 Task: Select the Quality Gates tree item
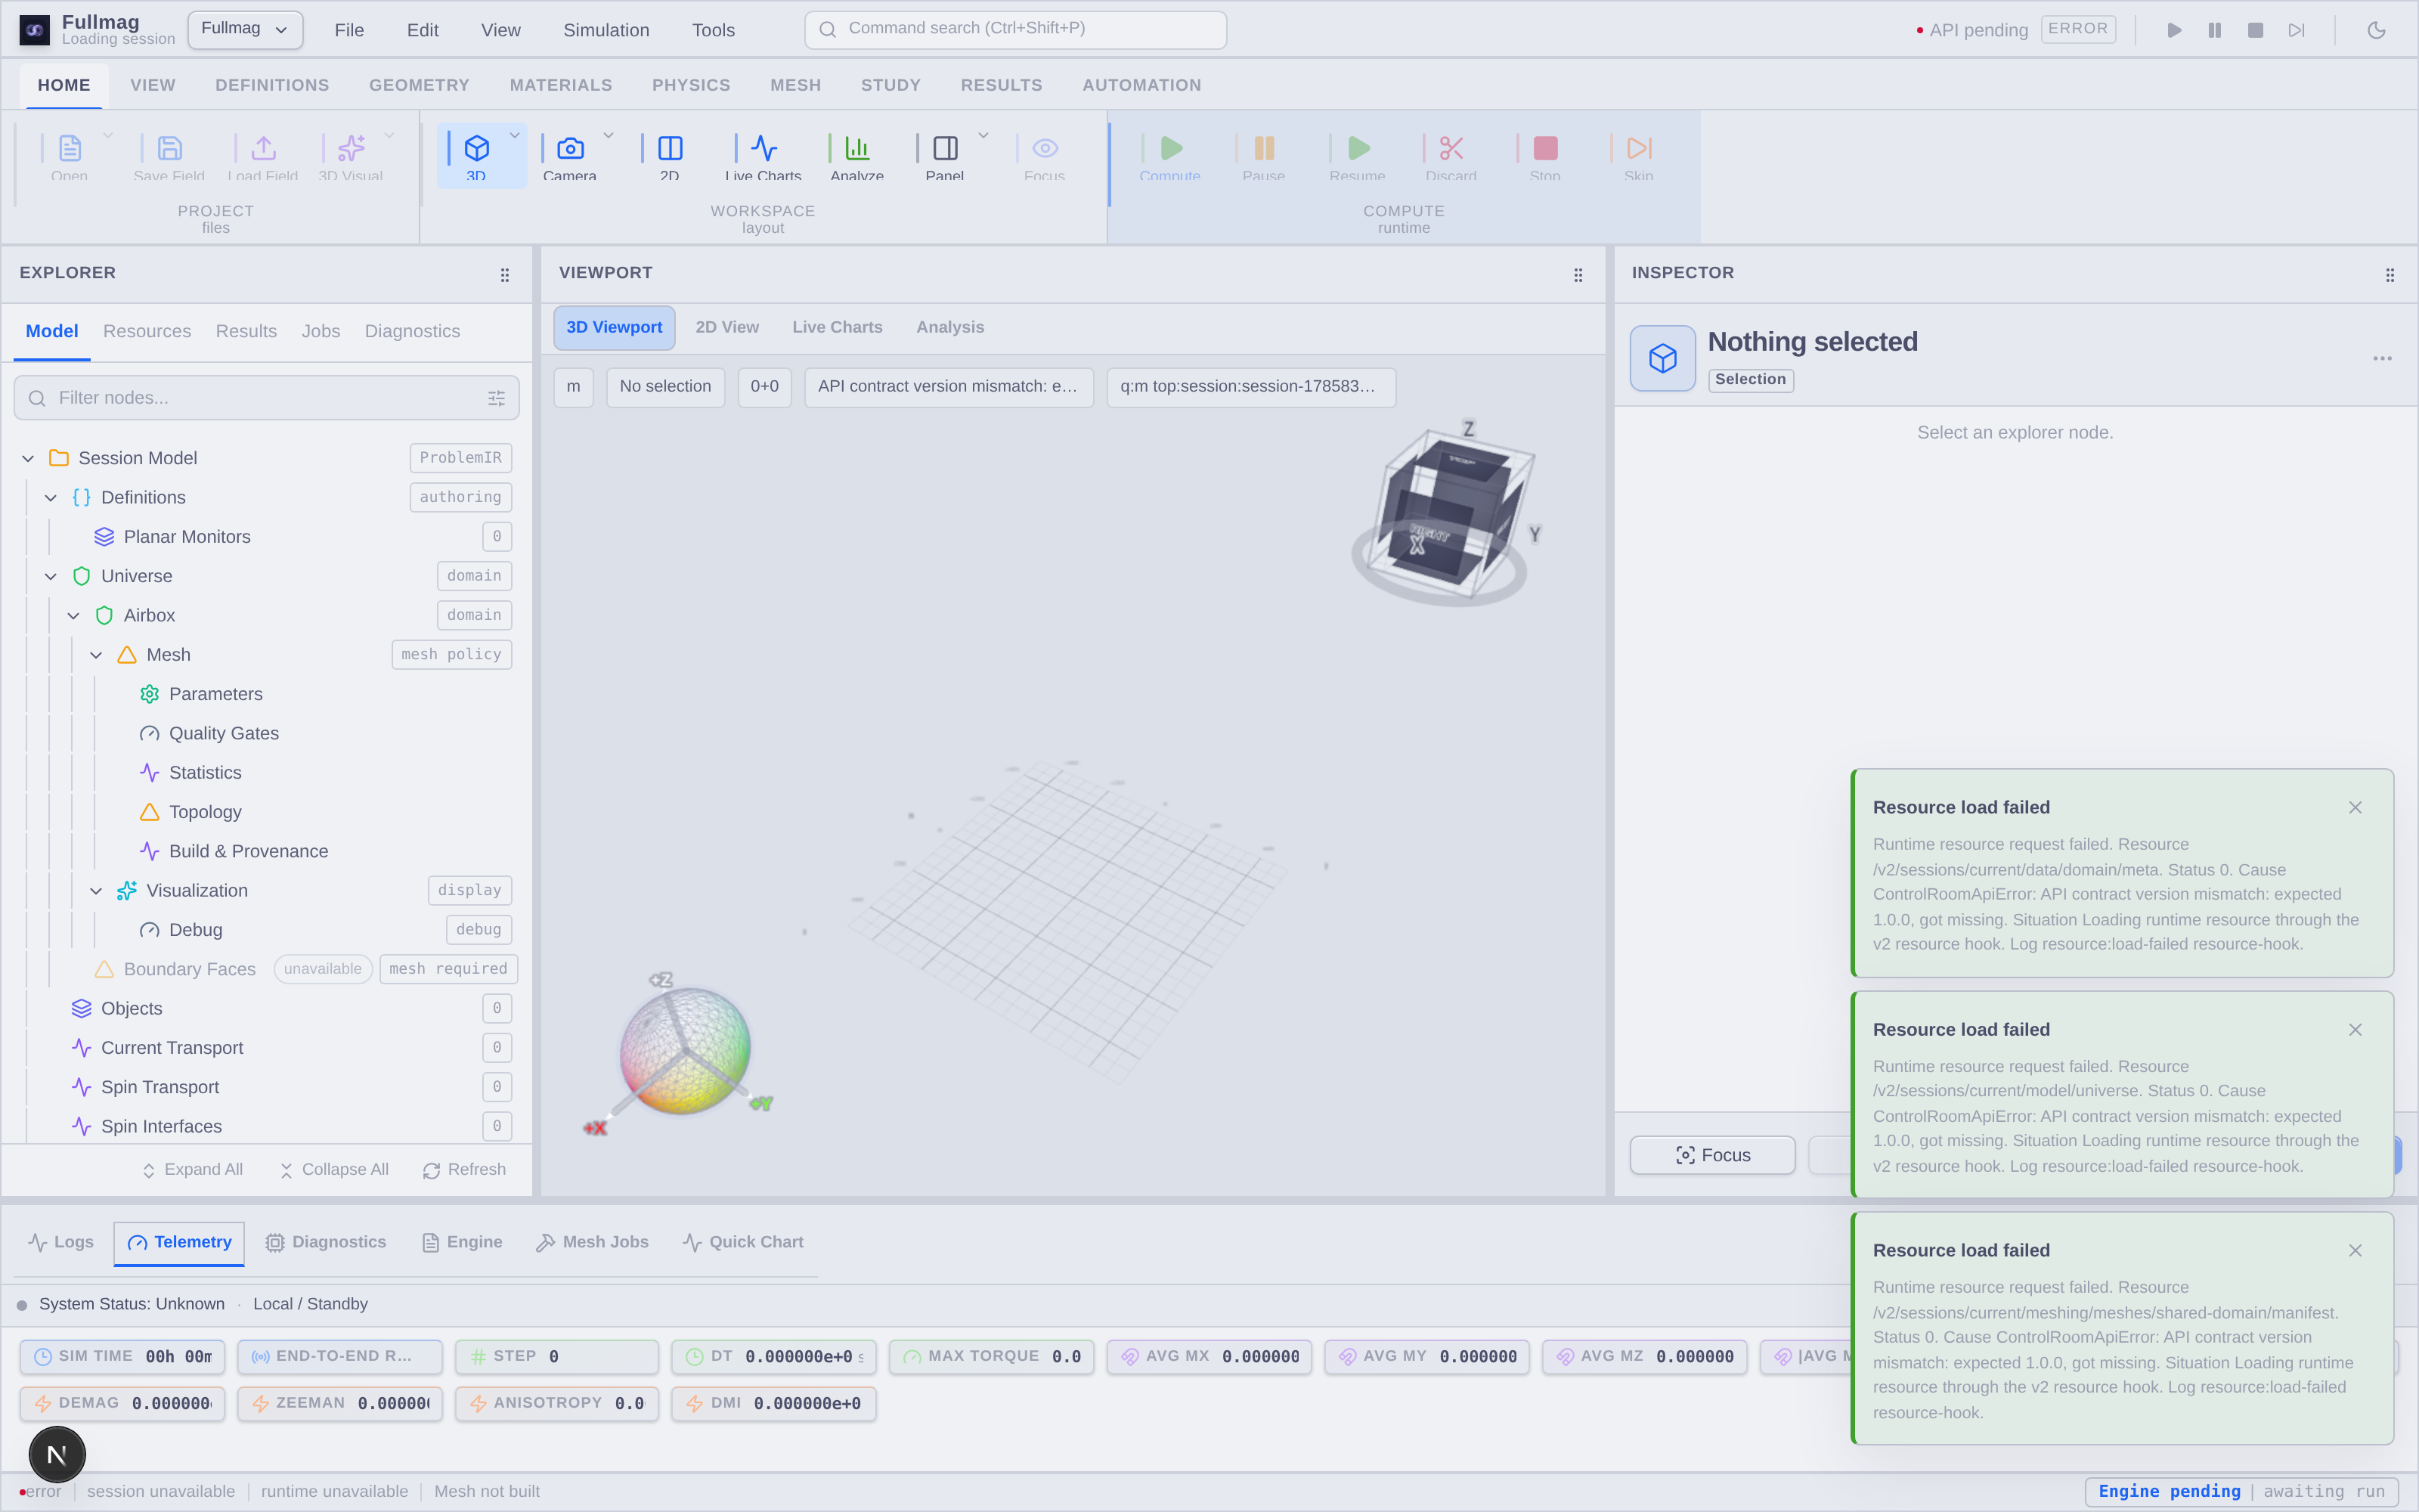click(x=224, y=733)
